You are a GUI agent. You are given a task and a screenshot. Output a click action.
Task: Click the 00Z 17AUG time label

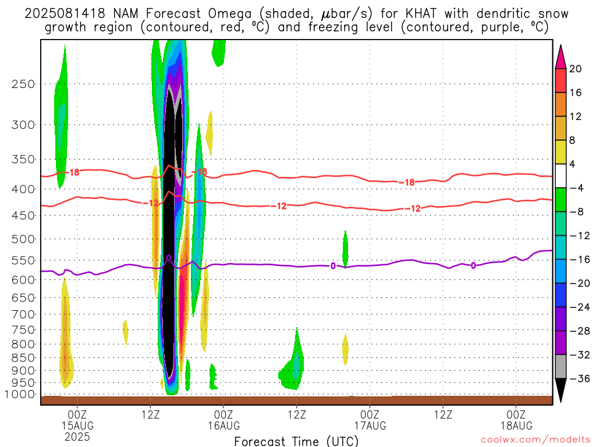(370, 420)
